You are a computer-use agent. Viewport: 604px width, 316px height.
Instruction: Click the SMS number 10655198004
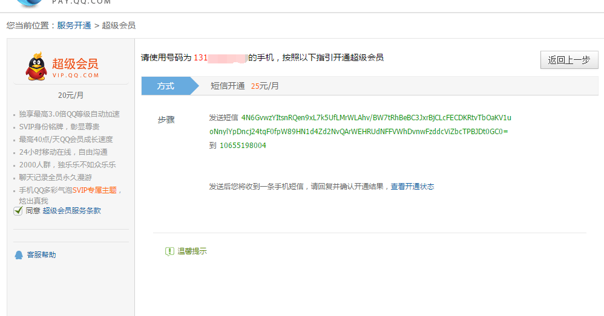[x=243, y=146]
